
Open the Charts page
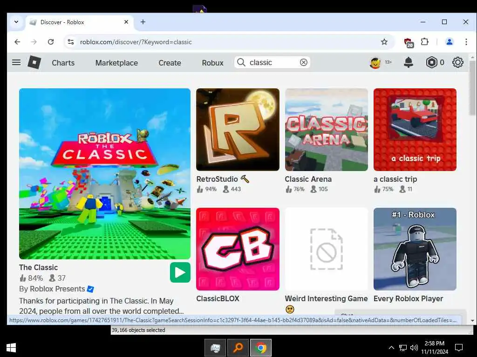click(x=63, y=63)
